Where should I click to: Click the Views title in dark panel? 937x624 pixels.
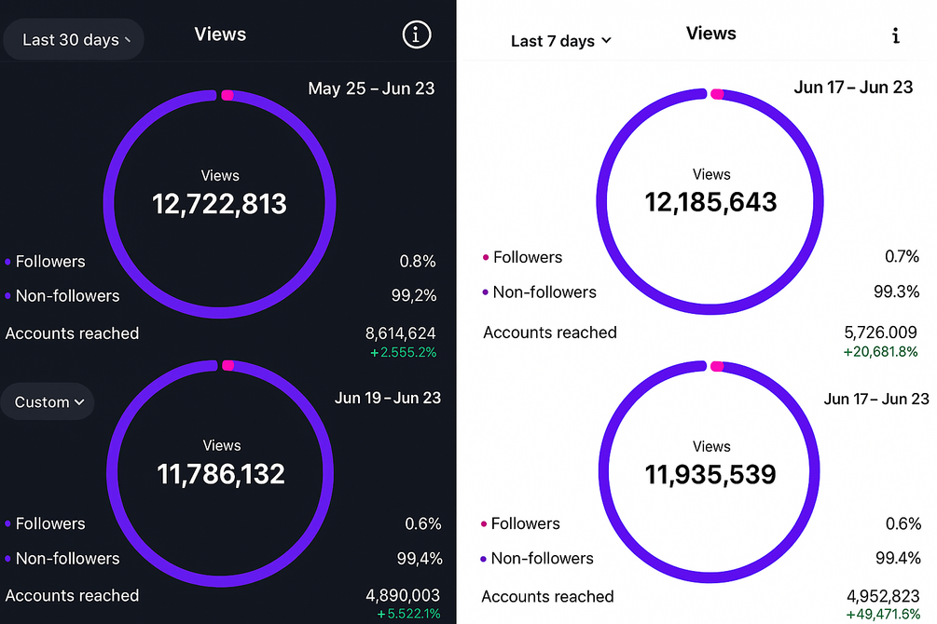(220, 34)
